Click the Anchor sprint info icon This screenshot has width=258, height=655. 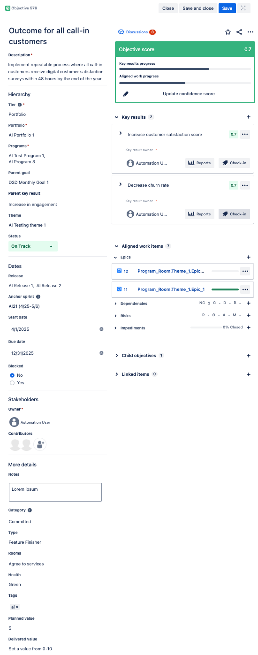coord(38,297)
